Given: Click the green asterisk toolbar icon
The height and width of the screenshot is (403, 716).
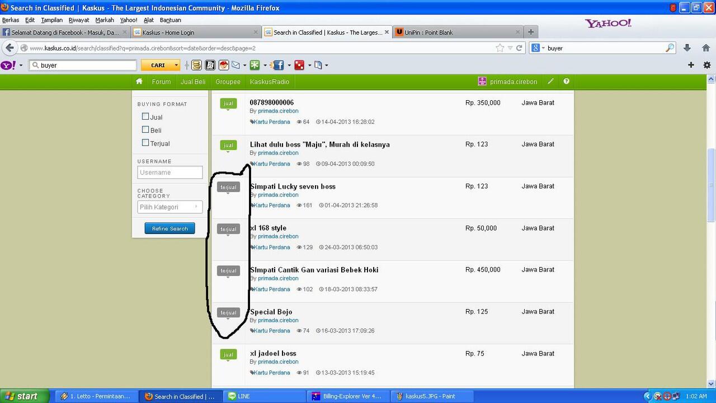Looking at the screenshot, I should [255, 65].
